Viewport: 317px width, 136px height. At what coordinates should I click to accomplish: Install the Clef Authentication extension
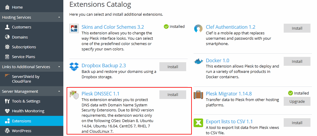click(297, 28)
